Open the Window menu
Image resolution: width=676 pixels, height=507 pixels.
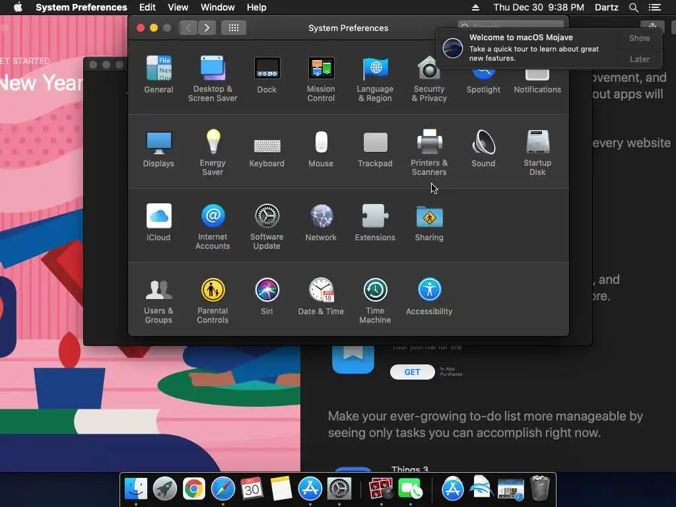218,7
